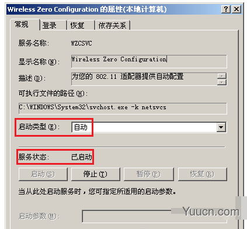247x229 pixels.
Task: Click the 启动参数 input field
Action: tap(155, 216)
